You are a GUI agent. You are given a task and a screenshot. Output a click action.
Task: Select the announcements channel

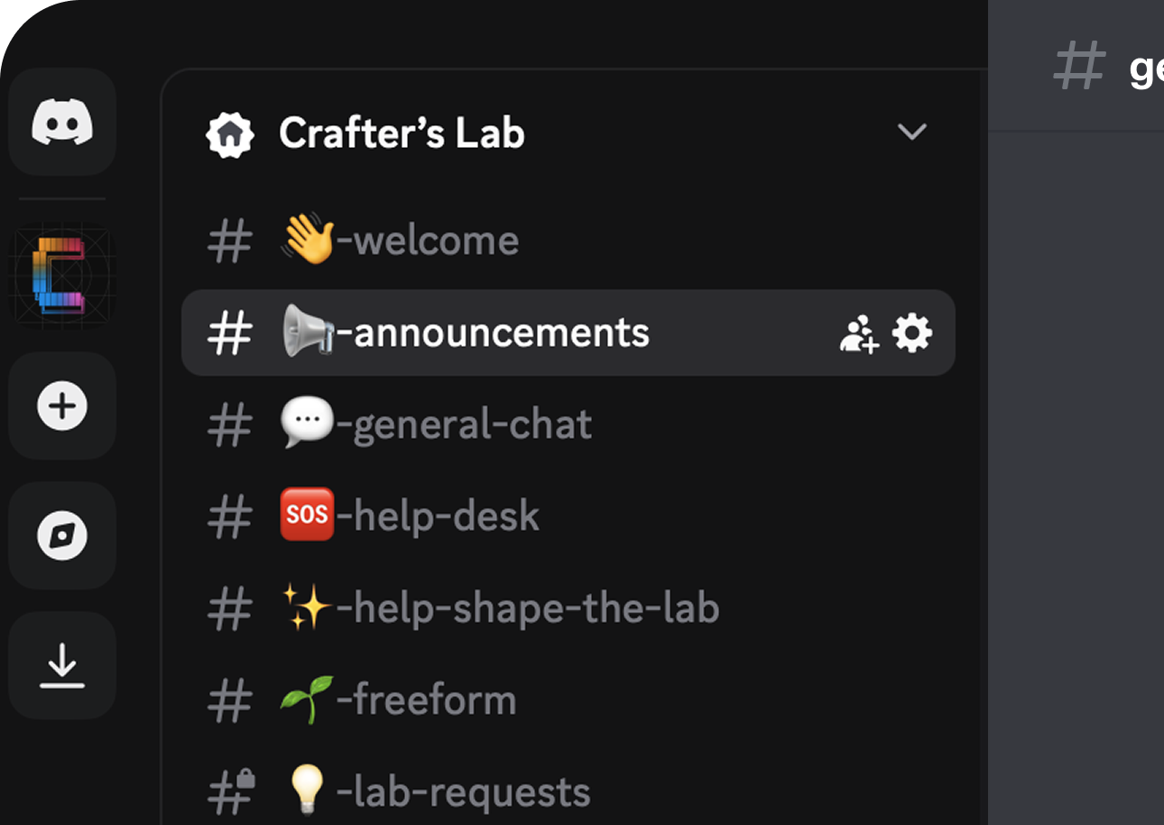click(x=500, y=333)
